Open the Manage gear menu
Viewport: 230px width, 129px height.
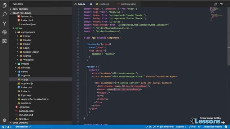[4, 120]
